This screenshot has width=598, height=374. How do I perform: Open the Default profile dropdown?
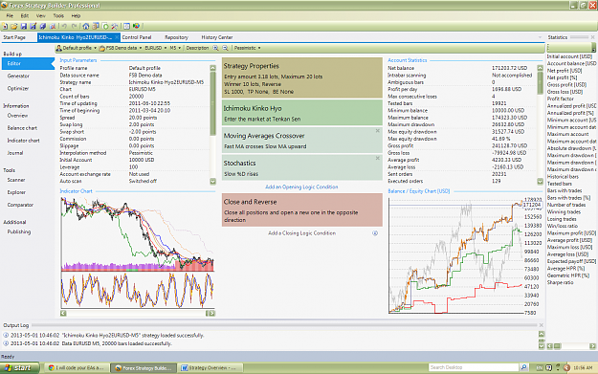(x=77, y=48)
